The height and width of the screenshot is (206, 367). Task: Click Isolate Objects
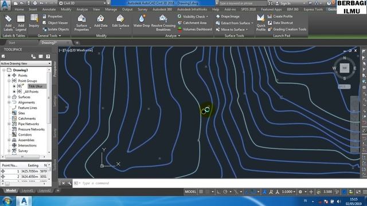click(x=56, y=29)
